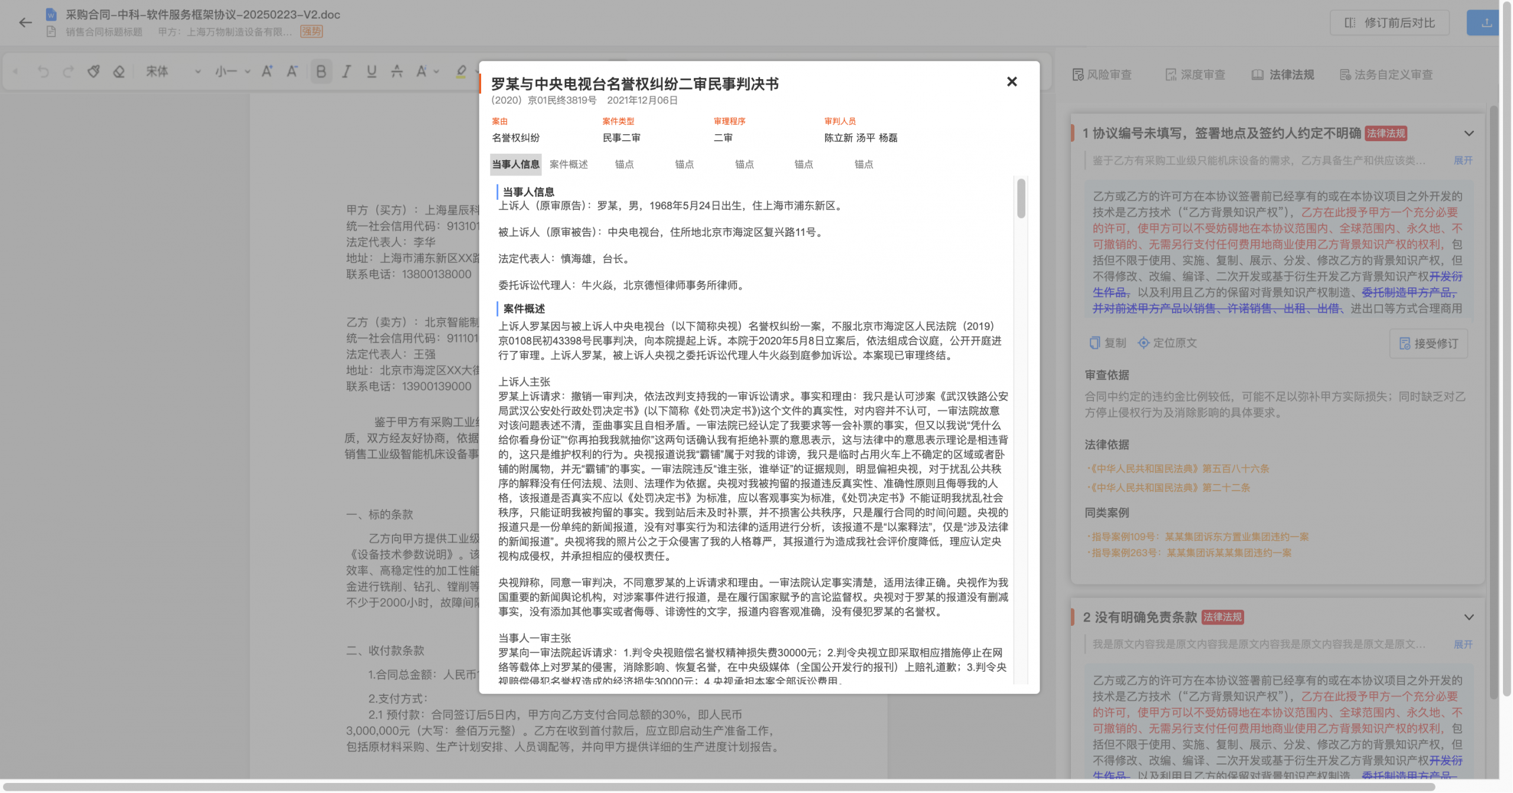Click the 定位原文 locate icon
This screenshot has width=1513, height=793.
[1144, 343]
